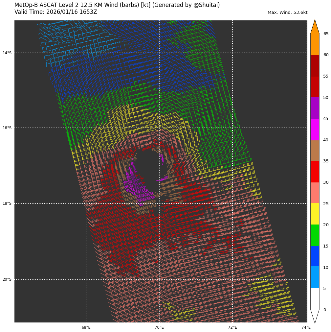Click the purple 45–50 kt colorbar segment

click(x=315, y=108)
